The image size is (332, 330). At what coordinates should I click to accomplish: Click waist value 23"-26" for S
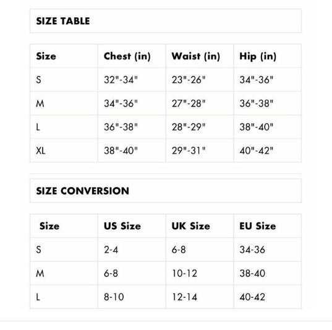(x=189, y=80)
